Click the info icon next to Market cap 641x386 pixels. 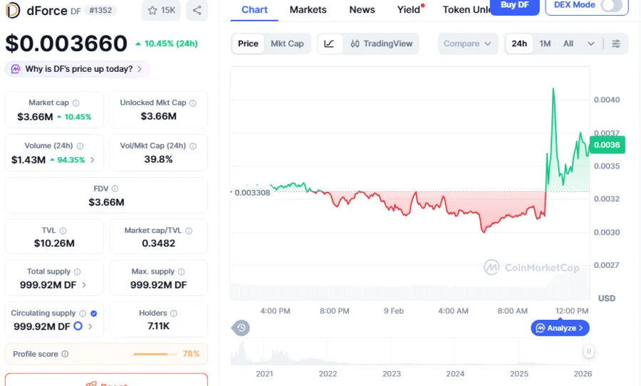[76, 103]
